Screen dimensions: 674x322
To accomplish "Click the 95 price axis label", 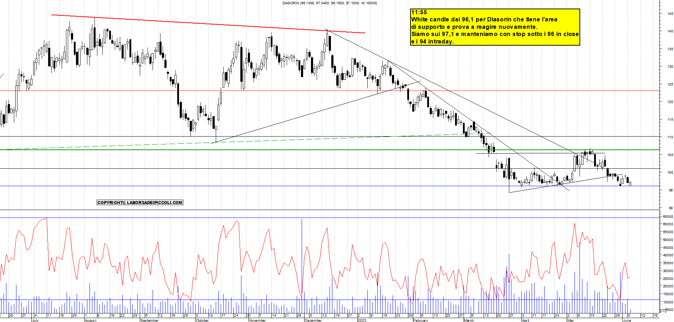I will (671, 190).
